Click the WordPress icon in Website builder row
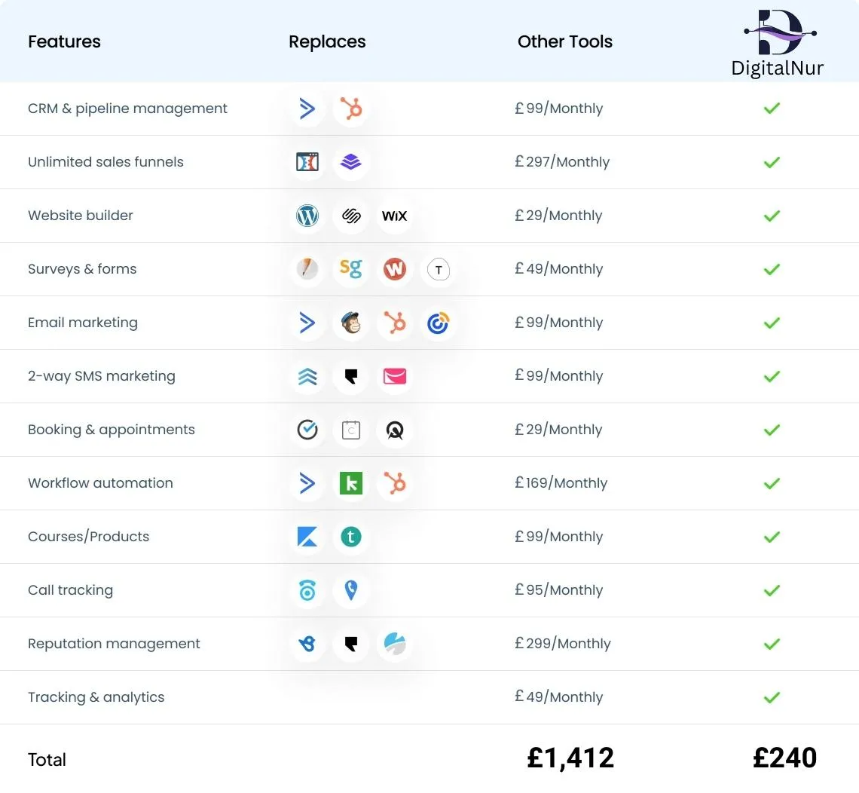Viewport: 859px width, 793px height. pyautogui.click(x=307, y=216)
